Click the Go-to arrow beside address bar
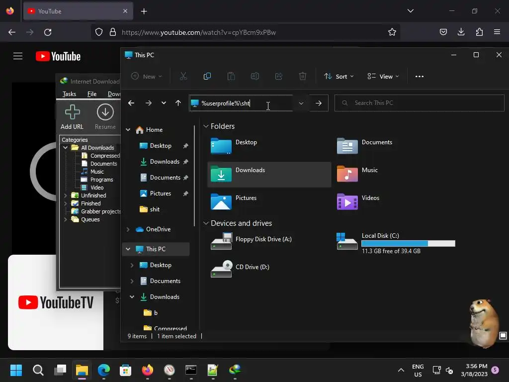This screenshot has width=509, height=382. 319,103
